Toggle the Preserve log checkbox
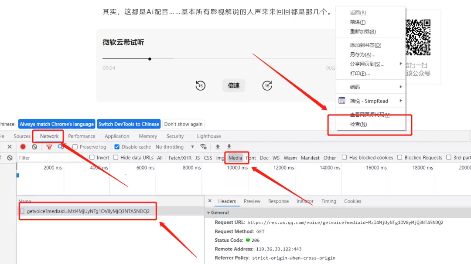Image resolution: width=471 pixels, height=264 pixels. pos(75,147)
